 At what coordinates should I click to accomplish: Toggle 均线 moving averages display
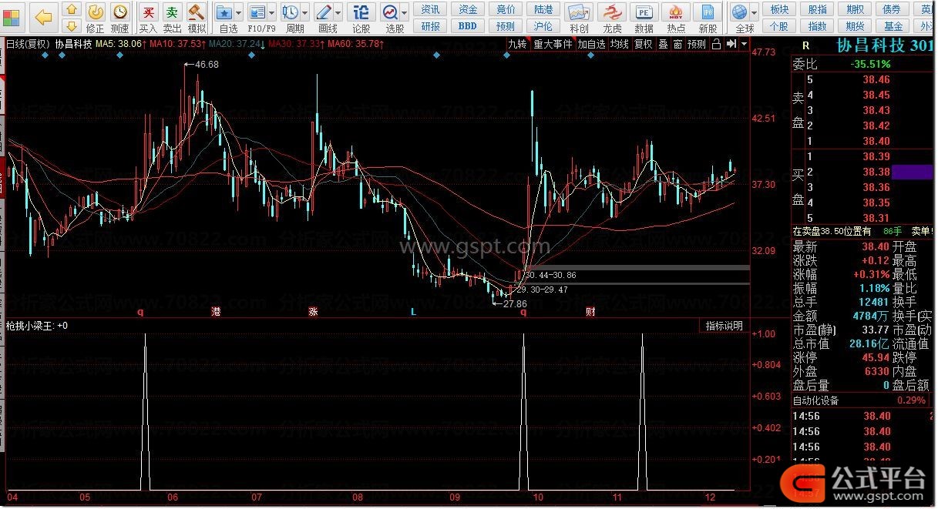tap(620, 44)
